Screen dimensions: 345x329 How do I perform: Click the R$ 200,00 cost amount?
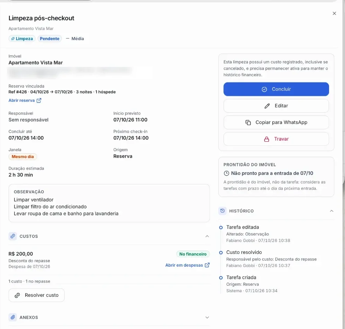click(21, 254)
